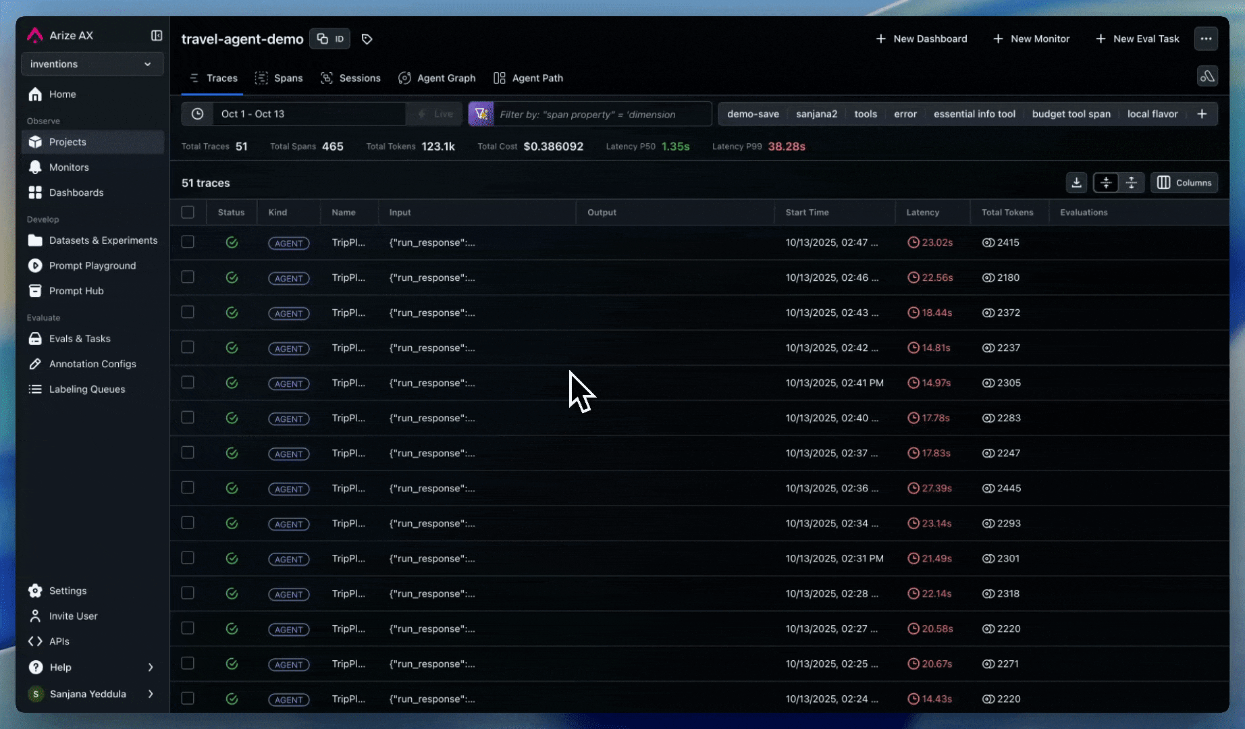Switch to the Sessions tab

(350, 78)
